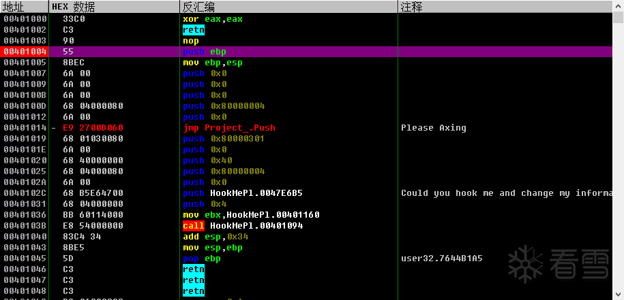
Task: Select address 0040103B
Action: (25, 226)
